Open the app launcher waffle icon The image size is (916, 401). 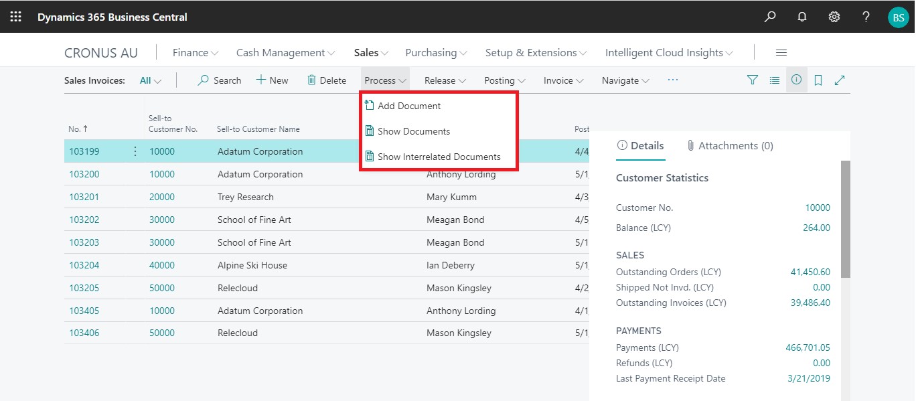(x=16, y=17)
